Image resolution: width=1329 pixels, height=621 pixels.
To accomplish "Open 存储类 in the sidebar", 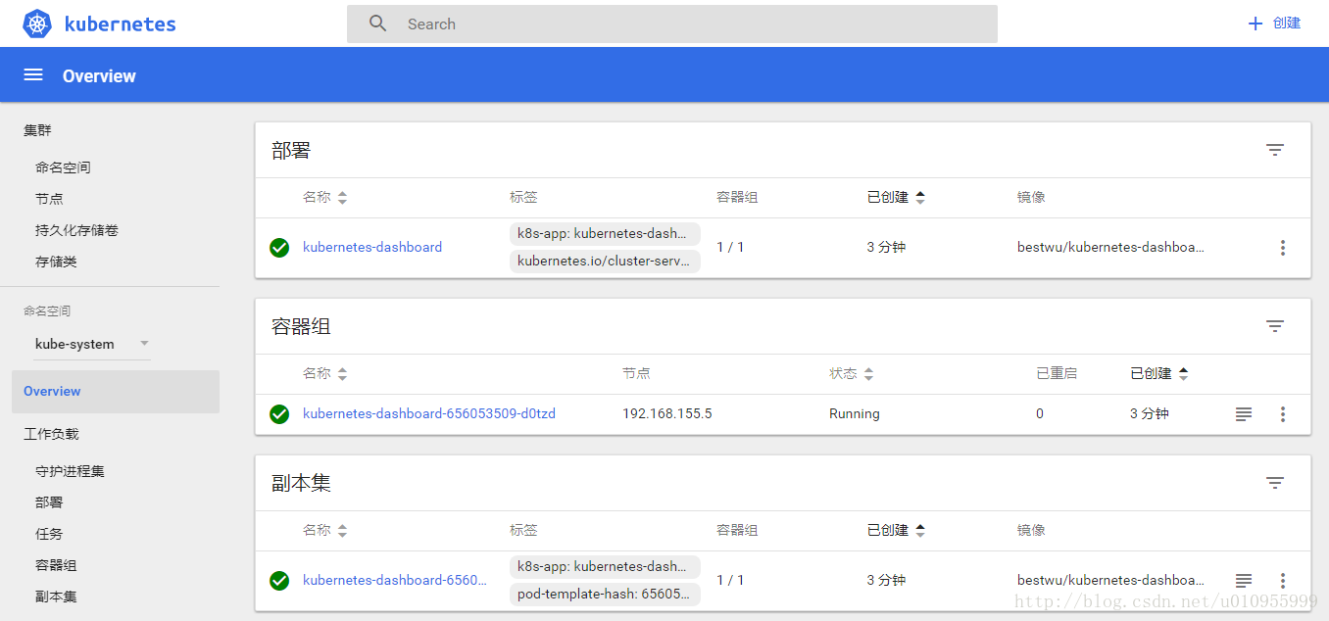I will pos(56,262).
